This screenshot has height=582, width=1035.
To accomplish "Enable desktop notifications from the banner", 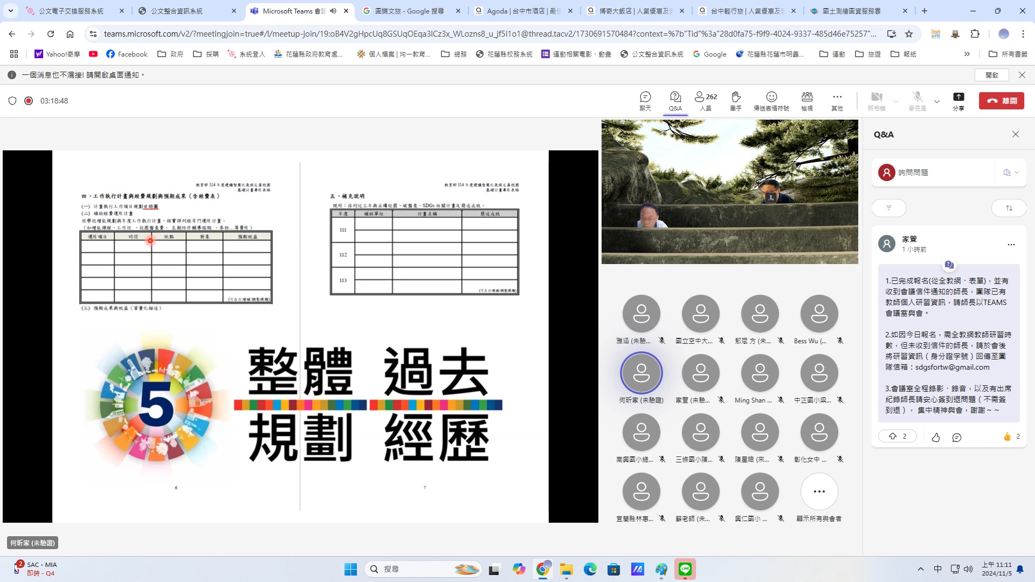I will (991, 75).
